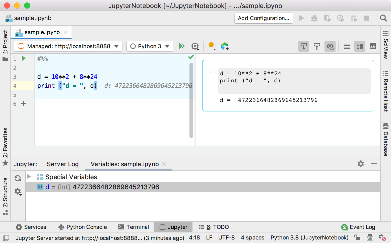This screenshot has height=243, width=391.
Task: Open the 1: Project side panel
Action: [x=5, y=46]
